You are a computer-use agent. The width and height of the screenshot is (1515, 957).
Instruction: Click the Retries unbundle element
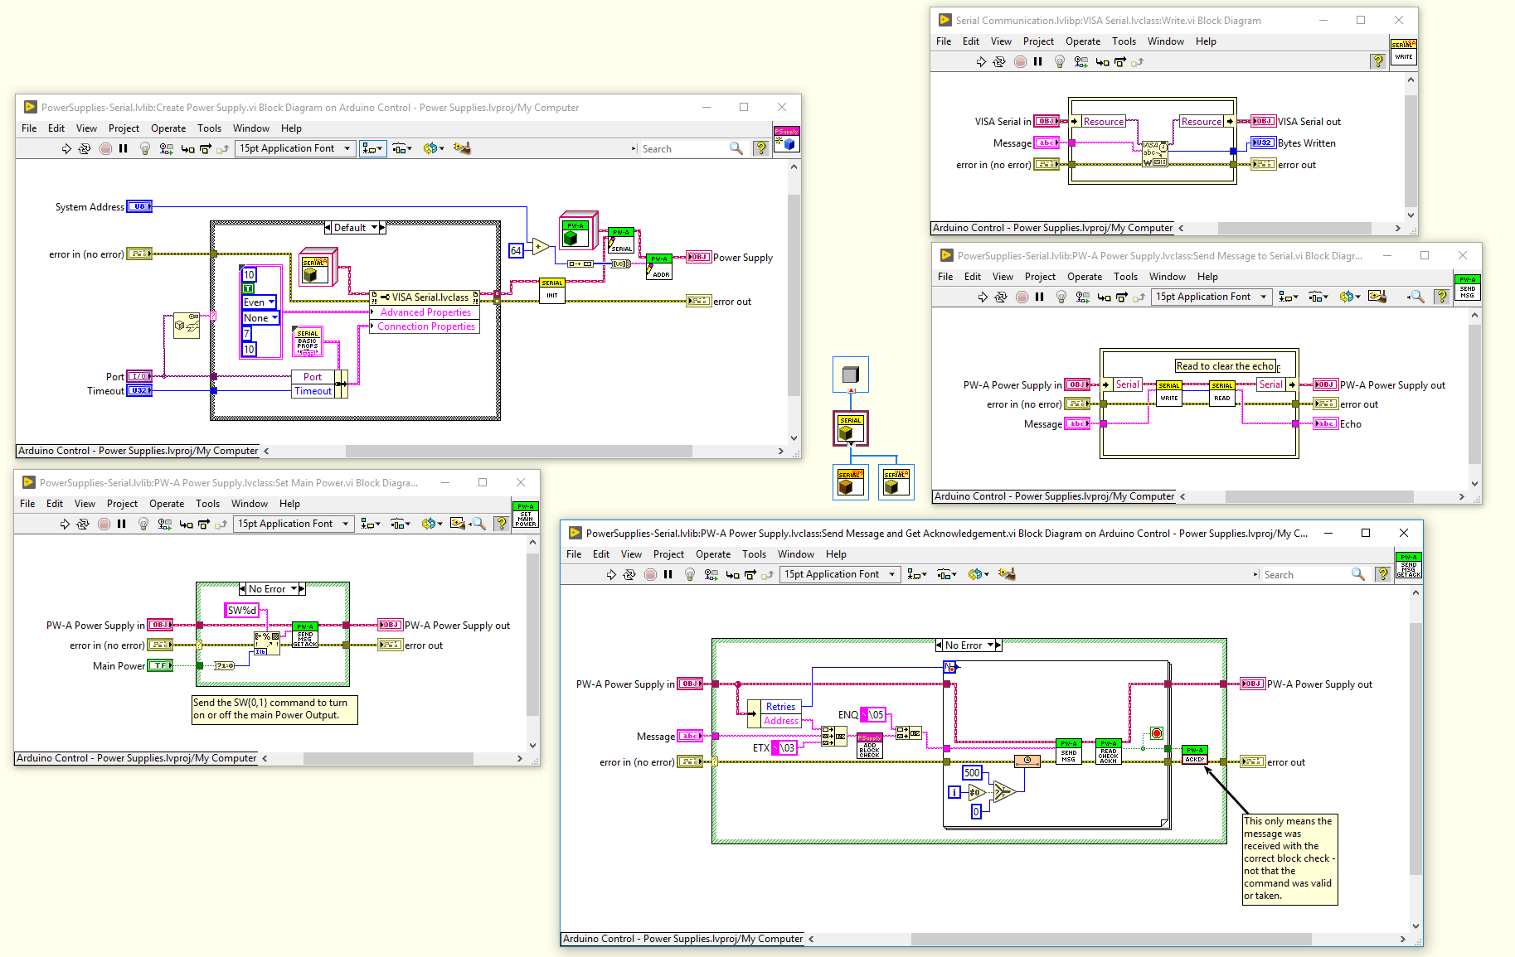(780, 707)
